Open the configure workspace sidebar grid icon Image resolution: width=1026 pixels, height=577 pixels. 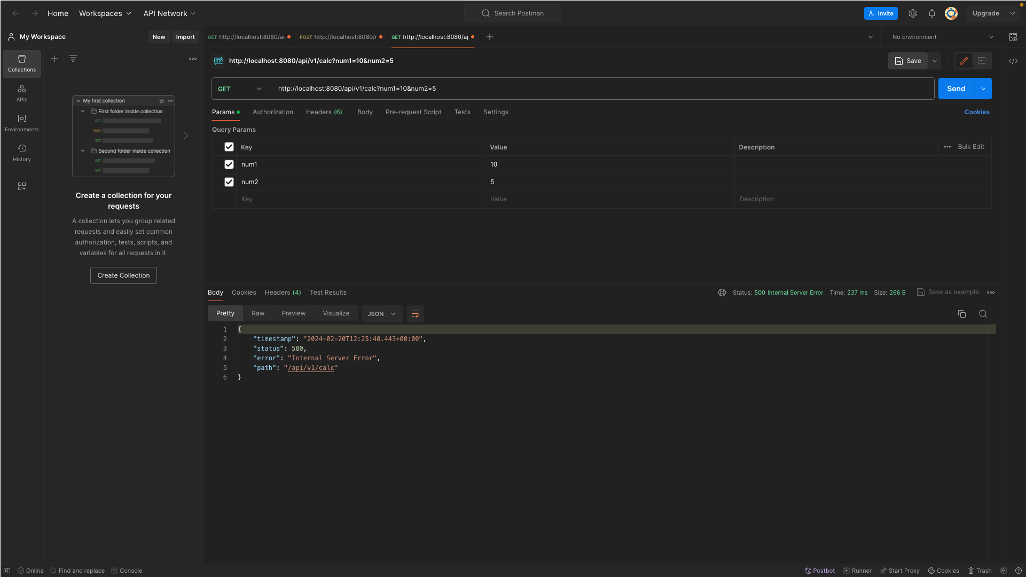[22, 186]
